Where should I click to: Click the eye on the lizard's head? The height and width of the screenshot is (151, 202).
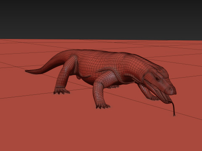(157, 79)
